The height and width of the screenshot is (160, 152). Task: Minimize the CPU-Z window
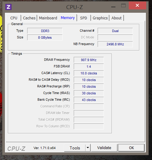tap(113, 7)
